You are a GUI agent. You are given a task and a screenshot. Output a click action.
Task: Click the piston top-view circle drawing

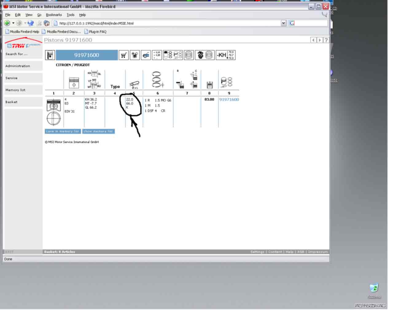click(x=54, y=118)
